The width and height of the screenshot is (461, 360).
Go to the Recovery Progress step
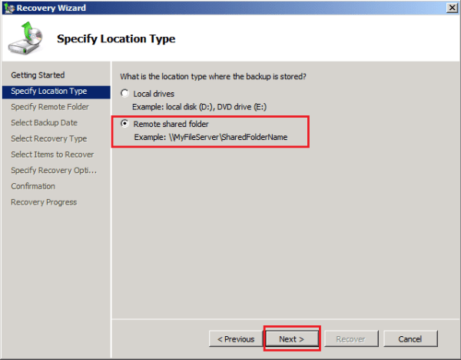tap(44, 202)
